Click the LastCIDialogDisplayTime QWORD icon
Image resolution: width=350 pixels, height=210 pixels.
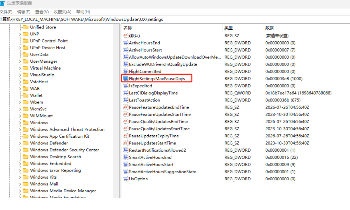pyautogui.click(x=125, y=93)
